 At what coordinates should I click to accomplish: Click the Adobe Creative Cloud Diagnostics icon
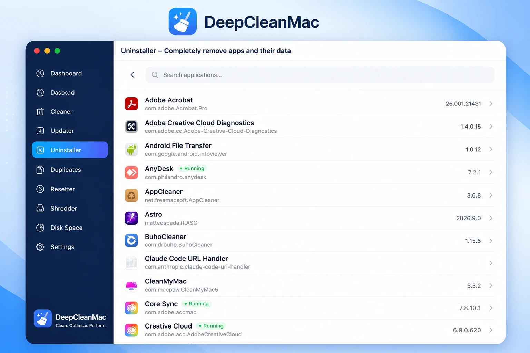(x=131, y=127)
